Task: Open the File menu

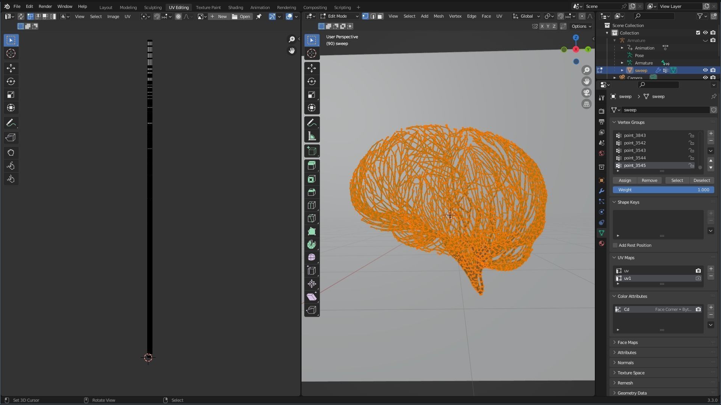Action: (17, 6)
